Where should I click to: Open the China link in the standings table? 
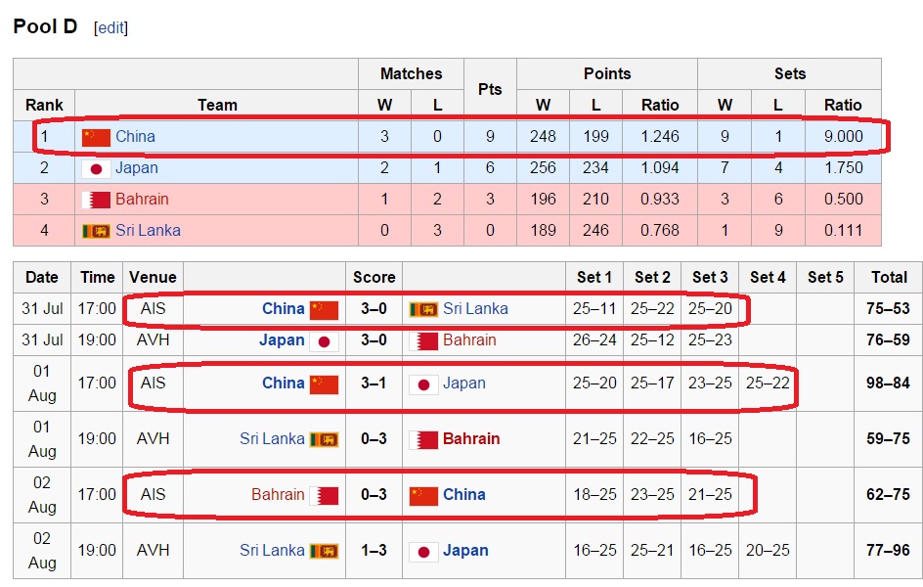coord(135,137)
